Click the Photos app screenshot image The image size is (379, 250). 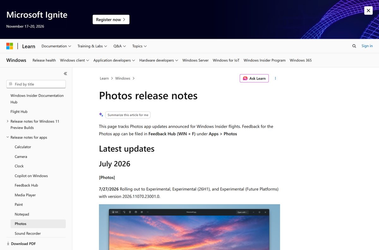[189, 227]
